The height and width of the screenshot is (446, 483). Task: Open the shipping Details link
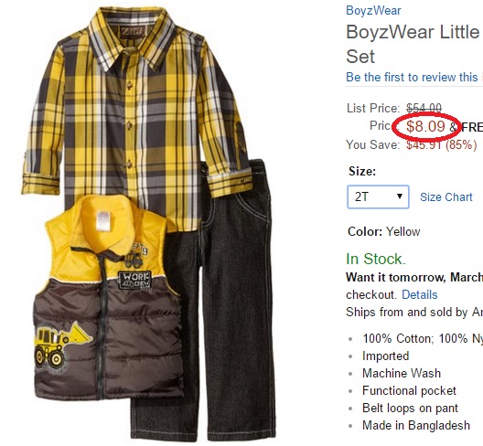(420, 294)
